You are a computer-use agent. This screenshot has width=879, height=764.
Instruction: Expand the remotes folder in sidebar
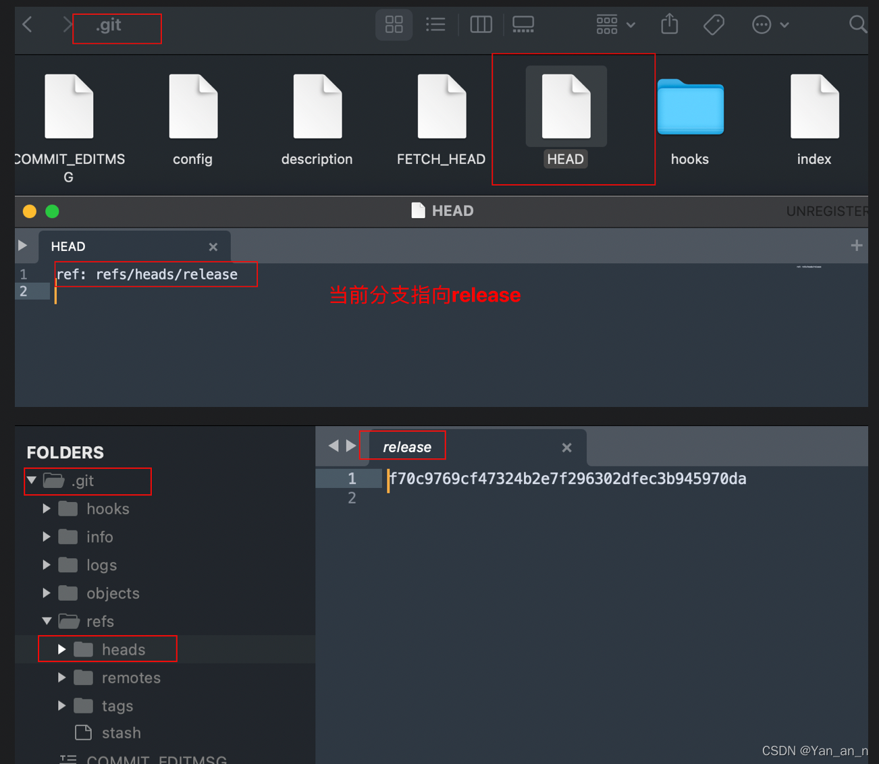[62, 678]
